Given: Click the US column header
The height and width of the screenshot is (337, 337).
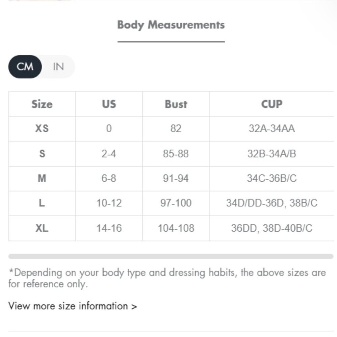Looking at the screenshot, I should [109, 104].
